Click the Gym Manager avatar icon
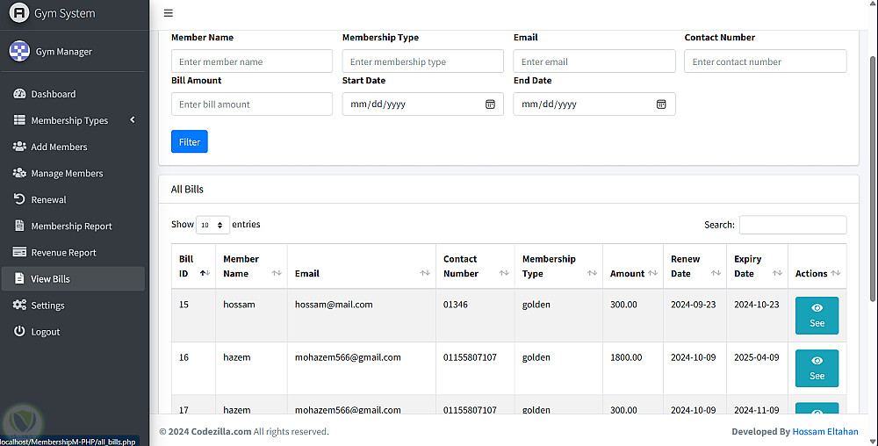The image size is (878, 446). (18, 51)
